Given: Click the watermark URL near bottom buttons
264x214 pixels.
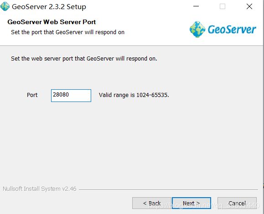Looking at the screenshot, I should pyautogui.click(x=204, y=205).
